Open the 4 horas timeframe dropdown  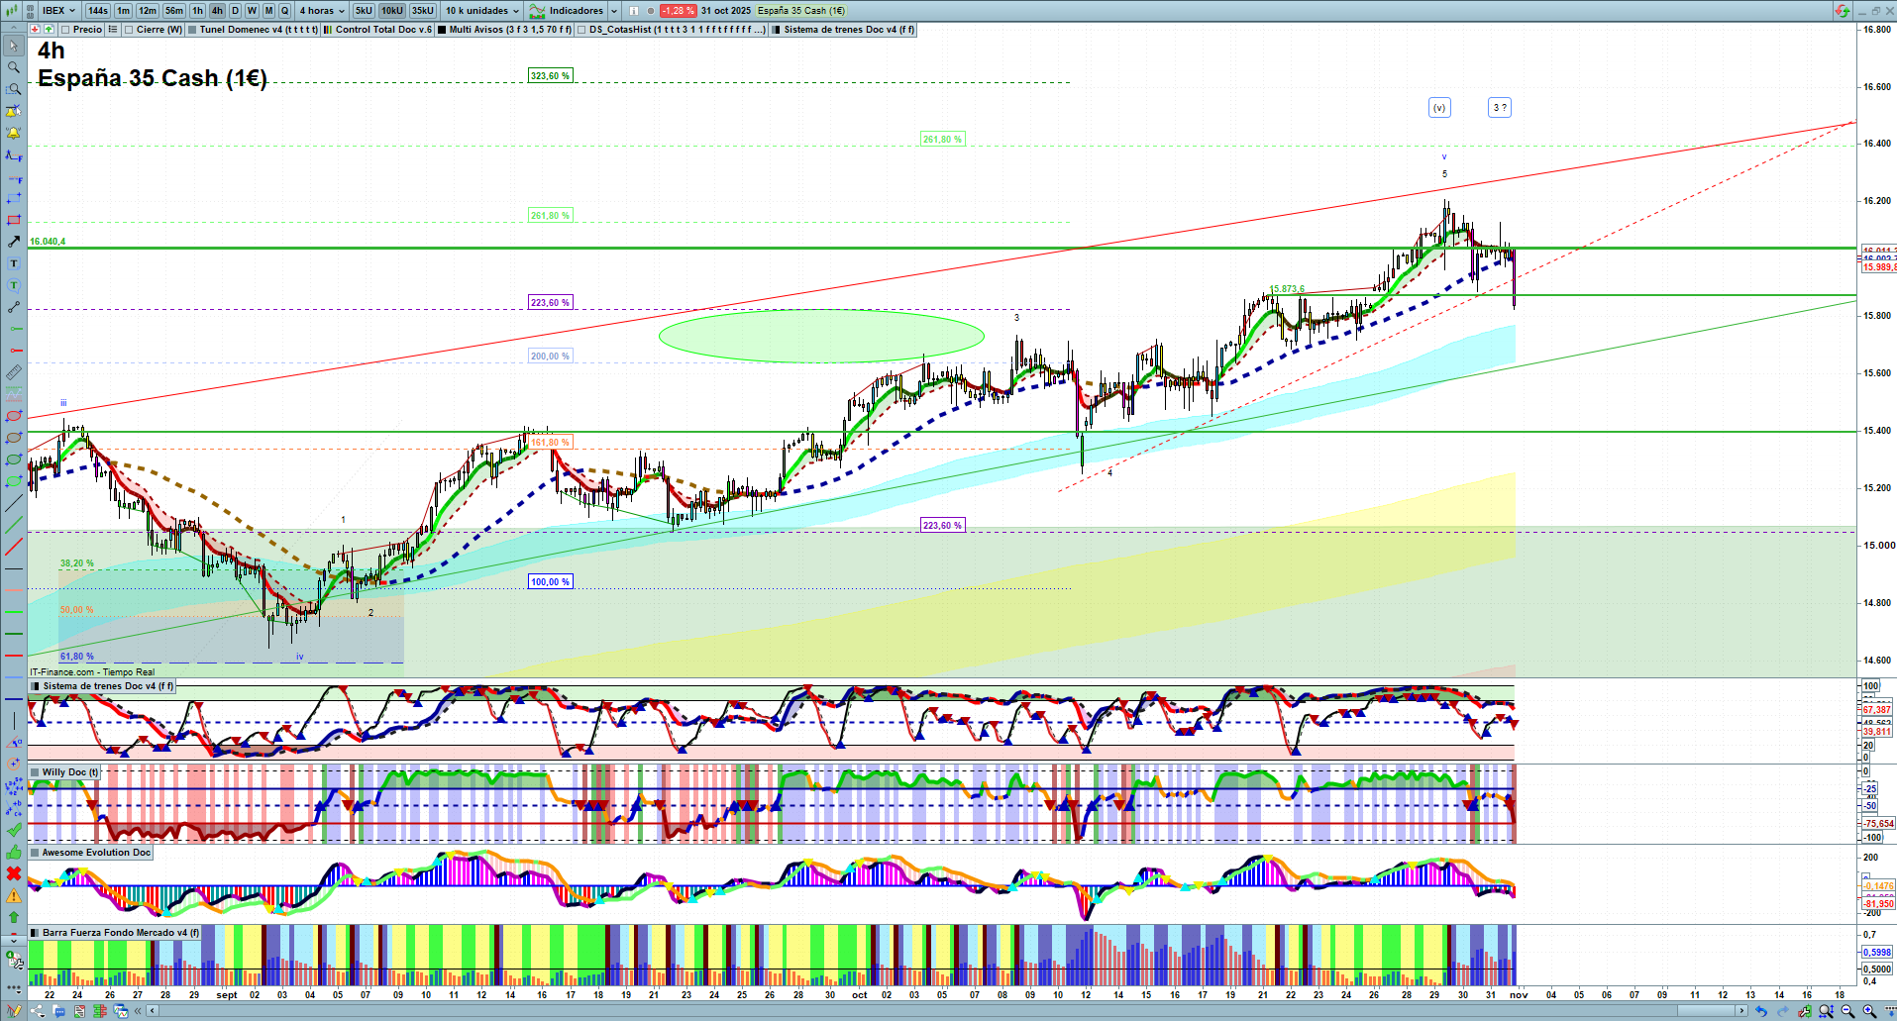[x=322, y=11]
